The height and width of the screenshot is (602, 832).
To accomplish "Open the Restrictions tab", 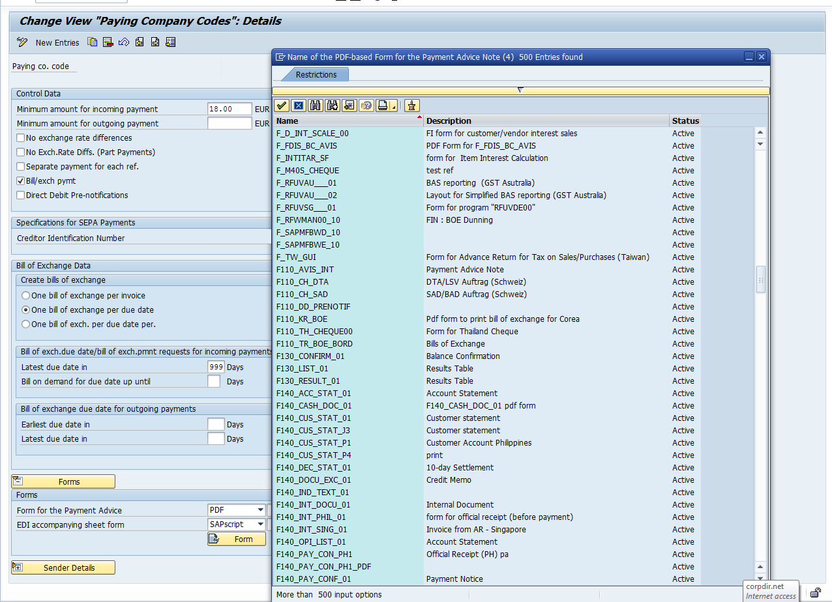I will [316, 75].
